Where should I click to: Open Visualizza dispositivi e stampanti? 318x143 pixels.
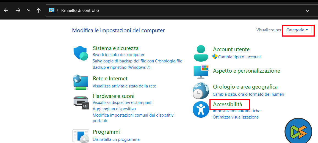(122, 103)
